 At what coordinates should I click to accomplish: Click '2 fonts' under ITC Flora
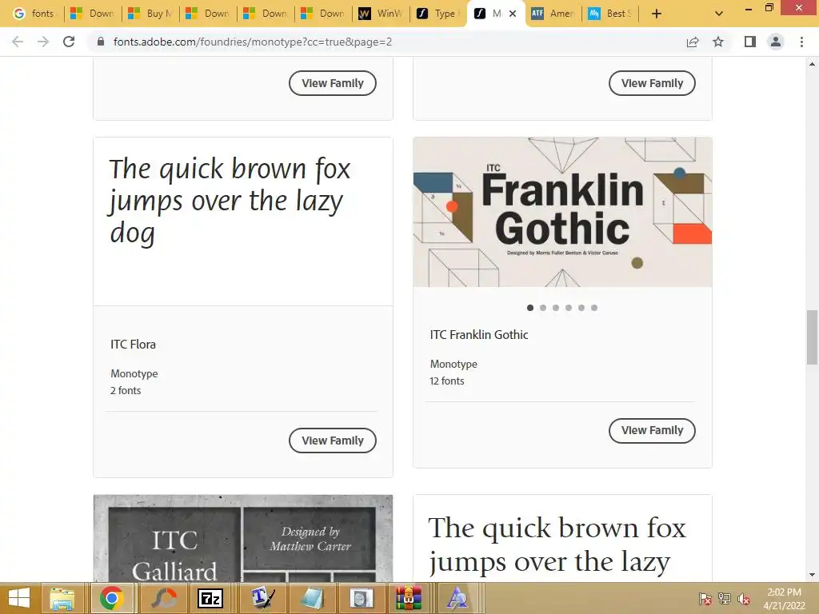coord(126,390)
